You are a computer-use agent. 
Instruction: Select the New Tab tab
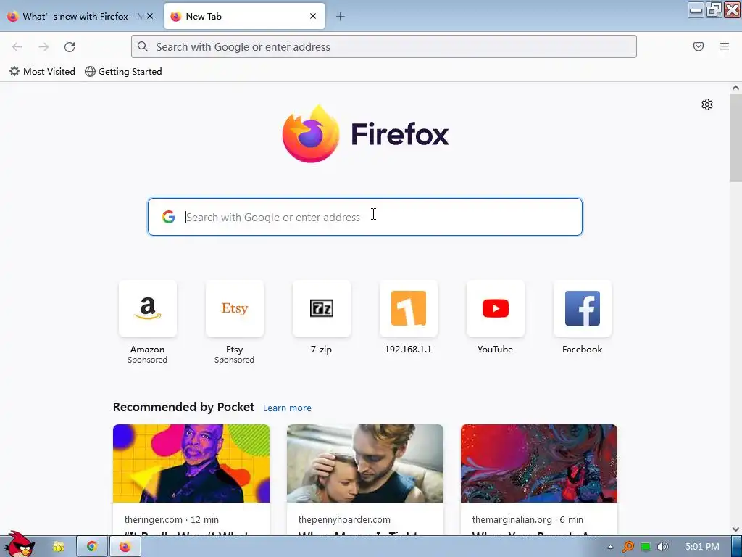(244, 16)
